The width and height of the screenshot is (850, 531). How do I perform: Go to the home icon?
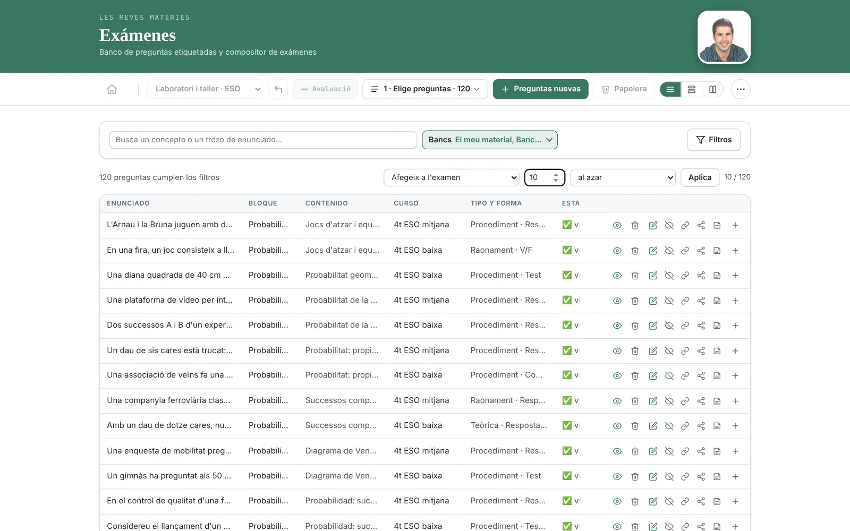[x=112, y=89]
